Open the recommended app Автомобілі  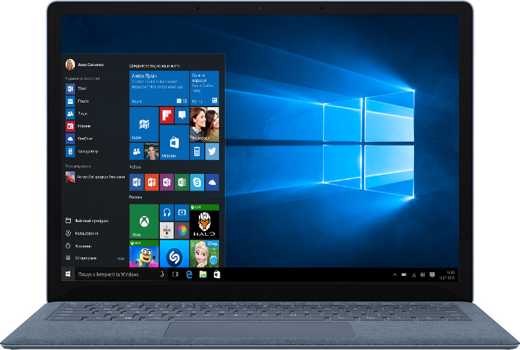click(95, 177)
